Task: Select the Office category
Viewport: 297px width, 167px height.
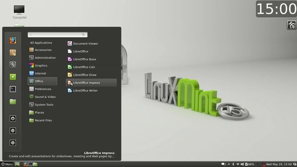Action: pyautogui.click(x=42, y=81)
